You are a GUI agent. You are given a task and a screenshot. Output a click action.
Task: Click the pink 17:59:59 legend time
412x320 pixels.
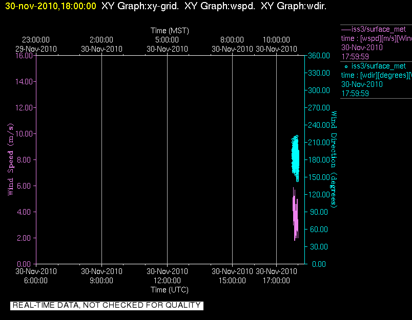click(355, 57)
